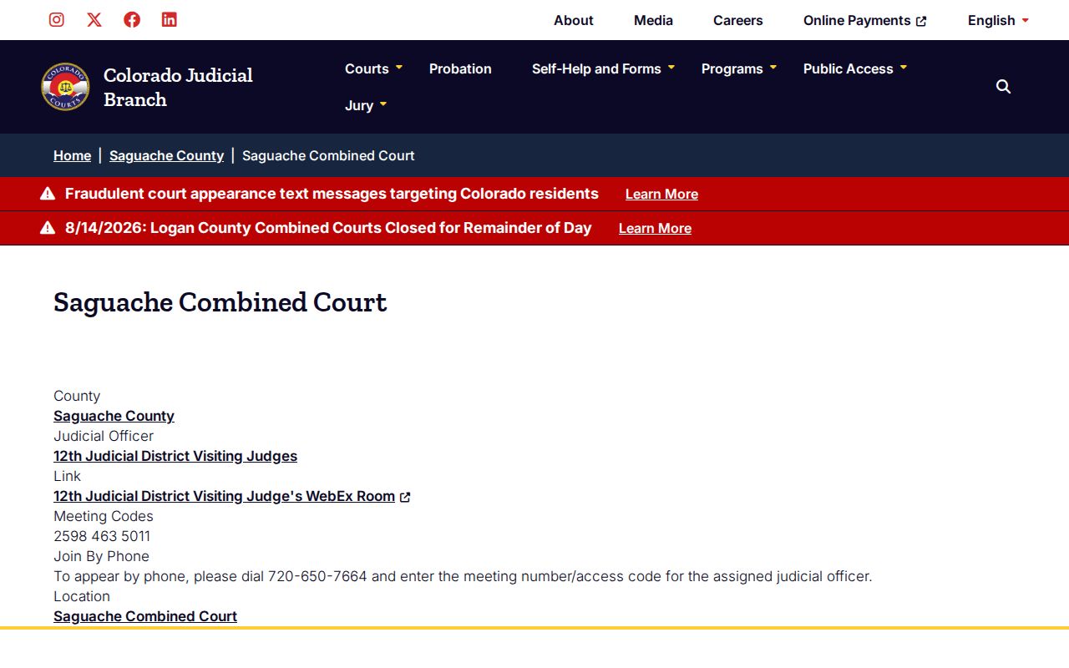This screenshot has width=1069, height=668.
Task: Click the Colorado Courts seal logo
Action: click(x=65, y=87)
